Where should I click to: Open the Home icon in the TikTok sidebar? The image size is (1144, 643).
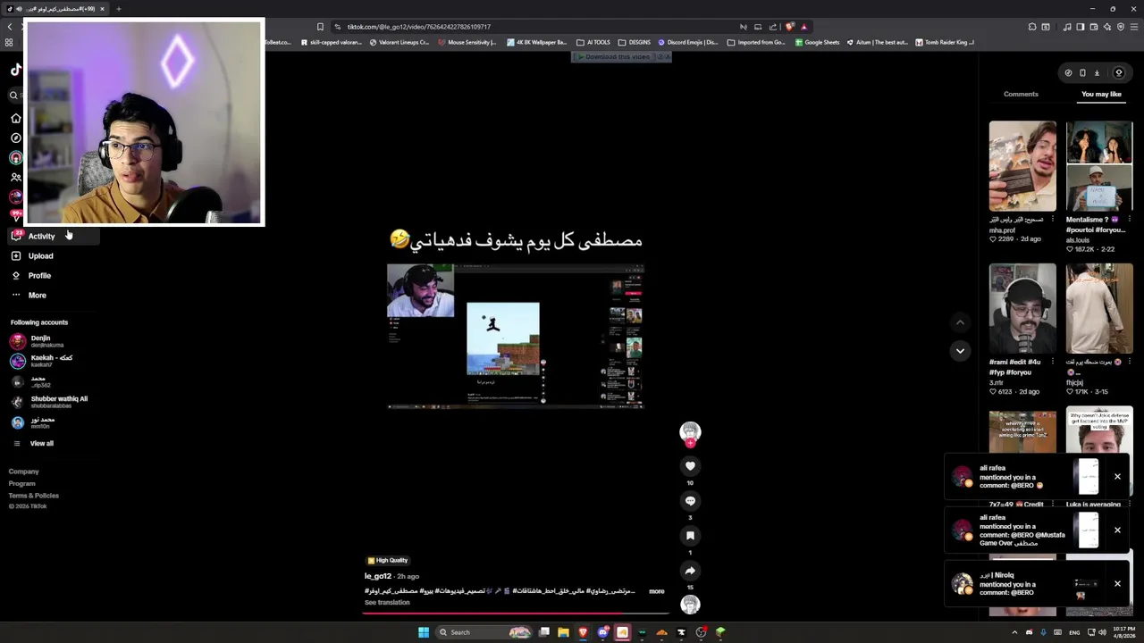(15, 118)
